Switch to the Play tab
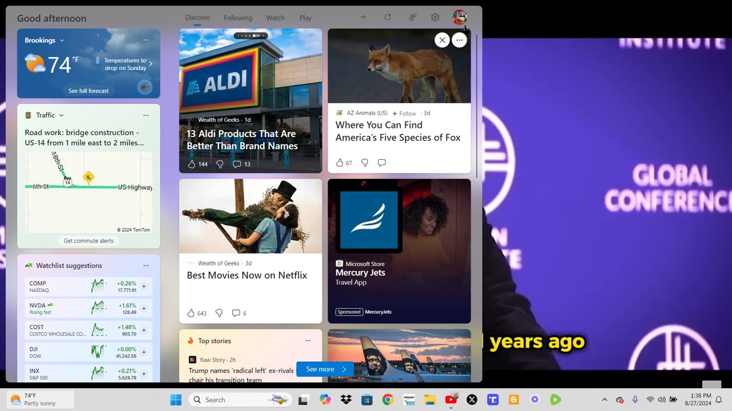 click(305, 18)
